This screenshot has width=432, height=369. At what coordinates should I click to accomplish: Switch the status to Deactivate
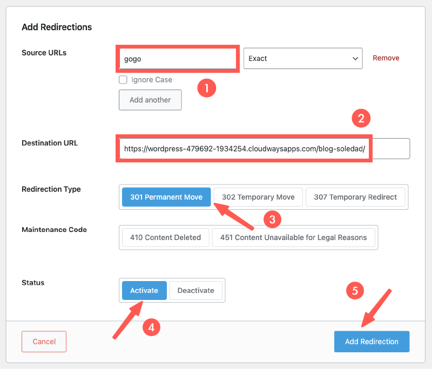[x=195, y=290]
